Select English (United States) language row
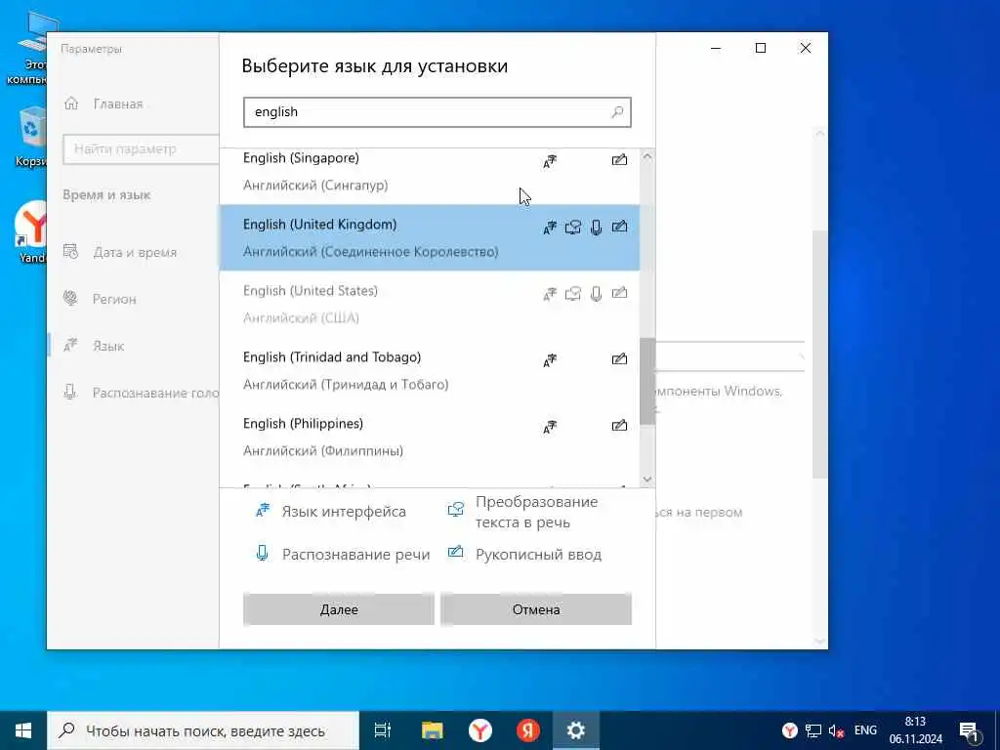This screenshot has height=750, width=1000. [x=430, y=305]
